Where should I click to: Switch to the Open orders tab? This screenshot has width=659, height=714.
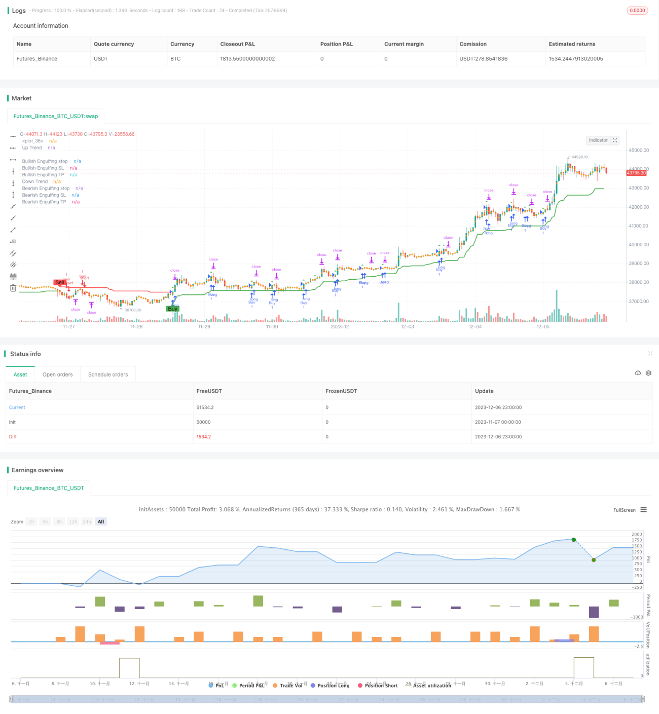coord(58,374)
